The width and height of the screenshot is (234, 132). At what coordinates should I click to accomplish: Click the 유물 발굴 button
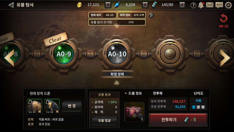click(x=105, y=121)
